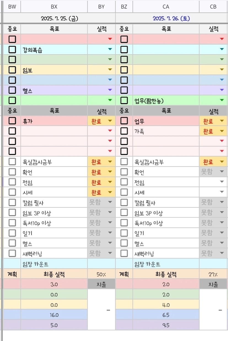Check the 가족 row checkbox
The width and height of the screenshot is (228, 341).
tap(124, 131)
